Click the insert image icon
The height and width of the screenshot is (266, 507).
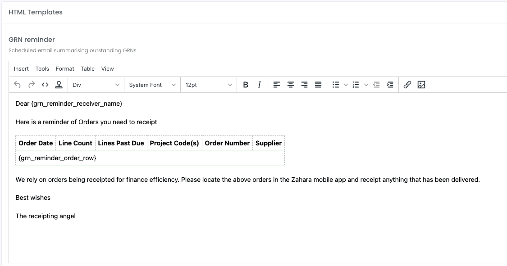tap(421, 85)
